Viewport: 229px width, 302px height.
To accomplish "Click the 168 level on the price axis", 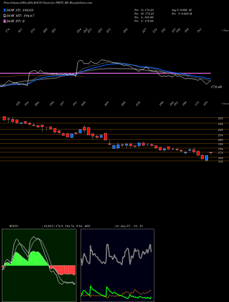I will point(220,158).
